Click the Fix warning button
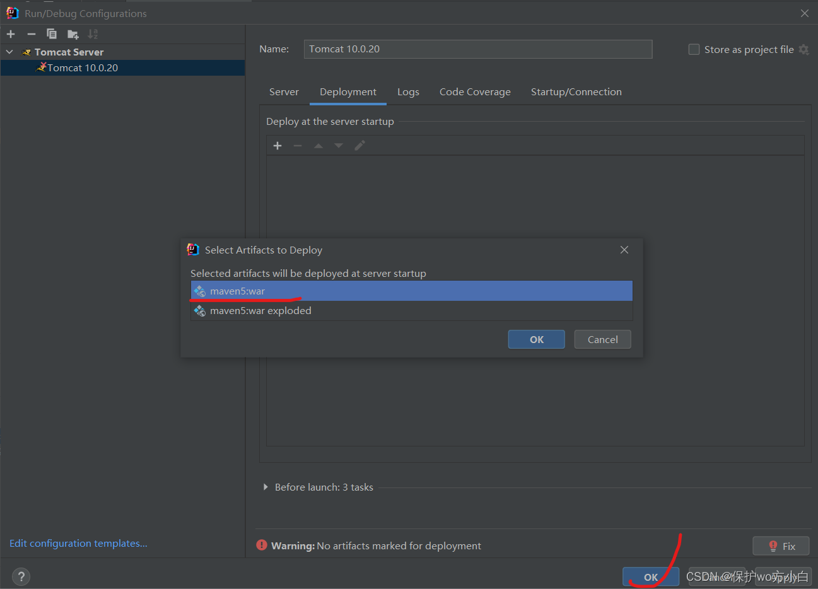This screenshot has height=589, width=818. [781, 546]
